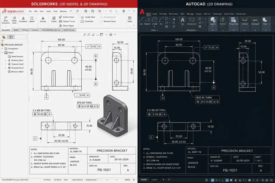Select Sheet Format1 tree item
Viewport: 275px width, 183px height.
(15, 57)
